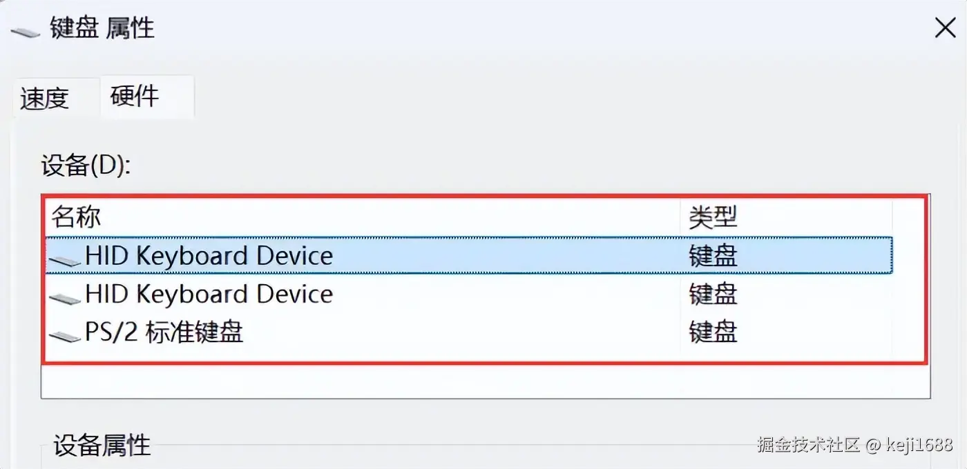Click the 设备属性 group label

coord(102,445)
